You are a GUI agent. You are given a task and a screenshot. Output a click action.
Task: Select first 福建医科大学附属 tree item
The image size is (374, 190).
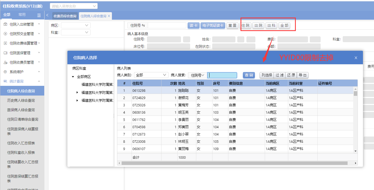(97, 85)
